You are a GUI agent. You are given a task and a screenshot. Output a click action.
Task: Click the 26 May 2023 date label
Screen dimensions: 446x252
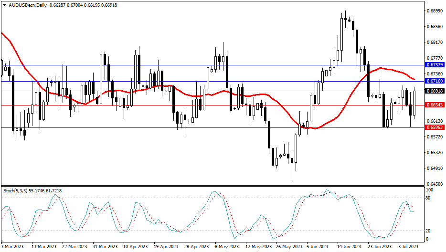tap(288, 247)
